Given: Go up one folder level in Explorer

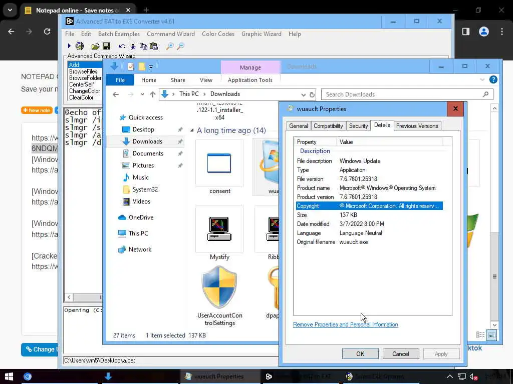Looking at the screenshot, I should [152, 94].
